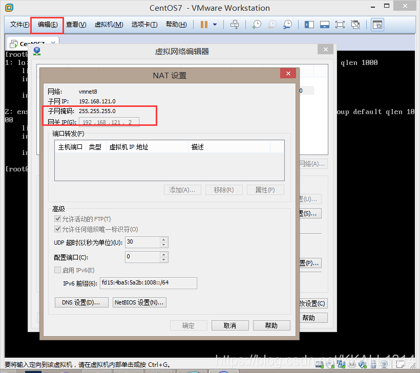Click the USB device status icon
The width and height of the screenshot is (420, 373).
373,364
